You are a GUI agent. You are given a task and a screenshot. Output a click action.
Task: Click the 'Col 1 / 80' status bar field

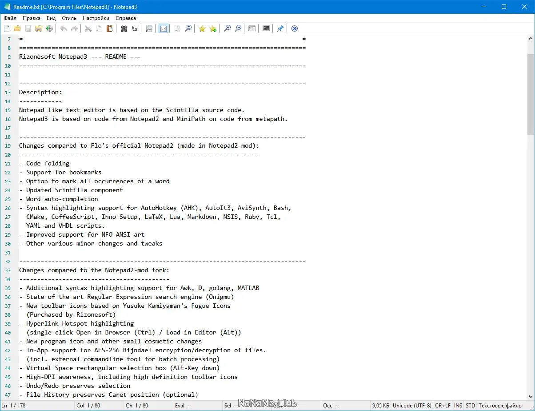point(99,405)
